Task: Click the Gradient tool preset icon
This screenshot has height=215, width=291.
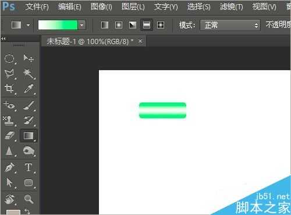Action: [x=16, y=25]
